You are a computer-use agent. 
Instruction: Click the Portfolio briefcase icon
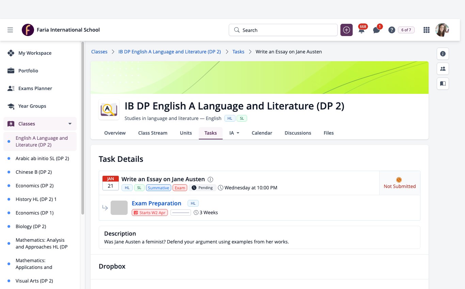click(11, 71)
